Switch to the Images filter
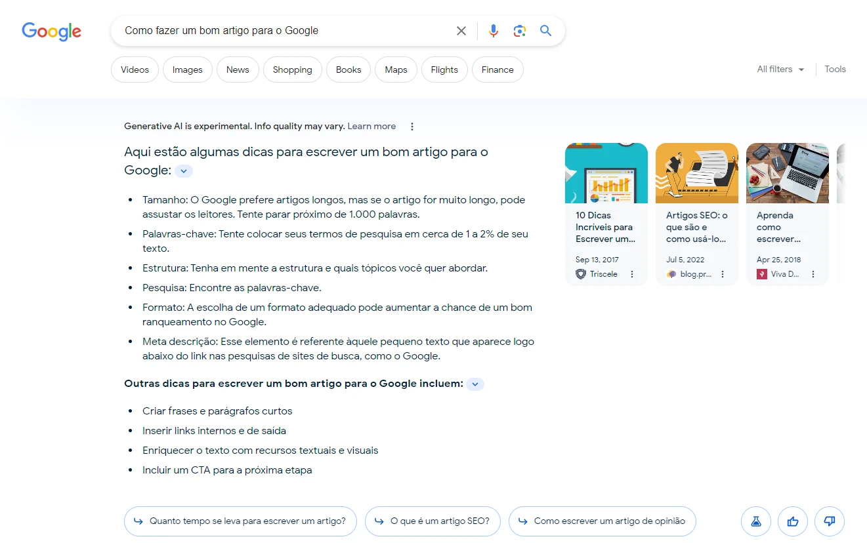The width and height of the screenshot is (867, 543). point(188,70)
